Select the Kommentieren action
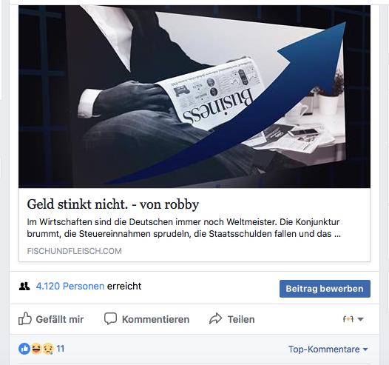 (x=155, y=319)
